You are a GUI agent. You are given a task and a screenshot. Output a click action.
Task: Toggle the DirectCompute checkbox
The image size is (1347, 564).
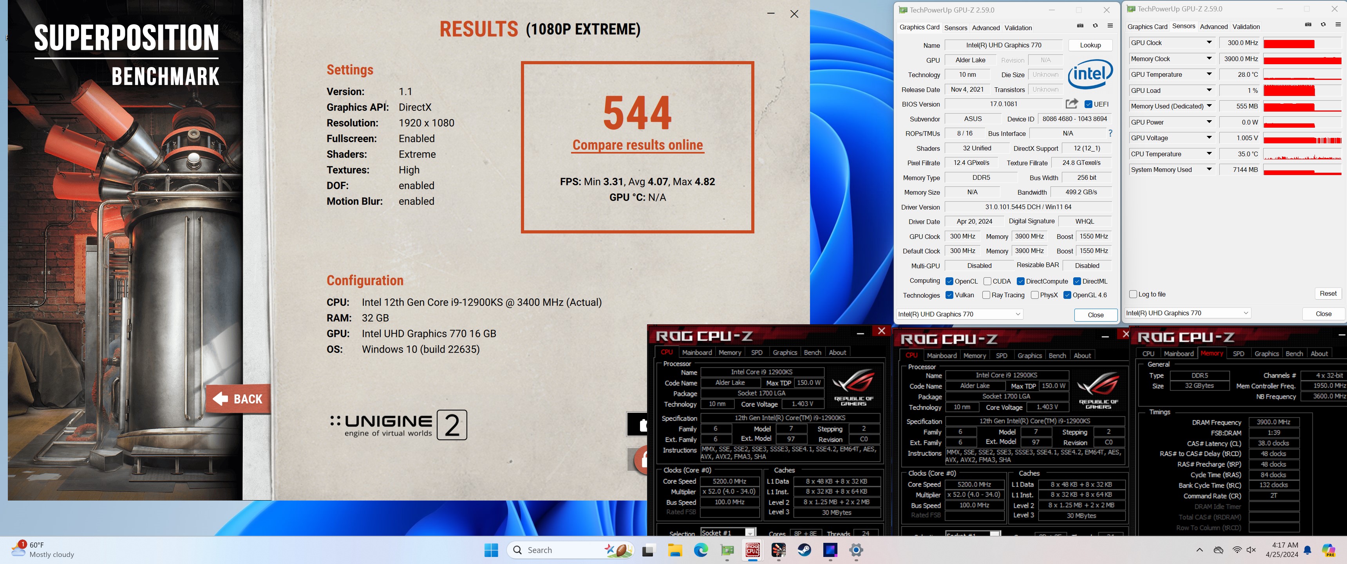tap(1020, 281)
